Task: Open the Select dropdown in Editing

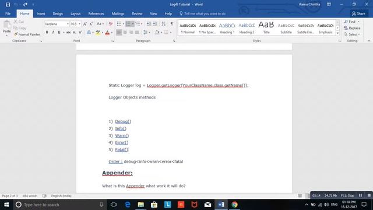Action: 352,34
